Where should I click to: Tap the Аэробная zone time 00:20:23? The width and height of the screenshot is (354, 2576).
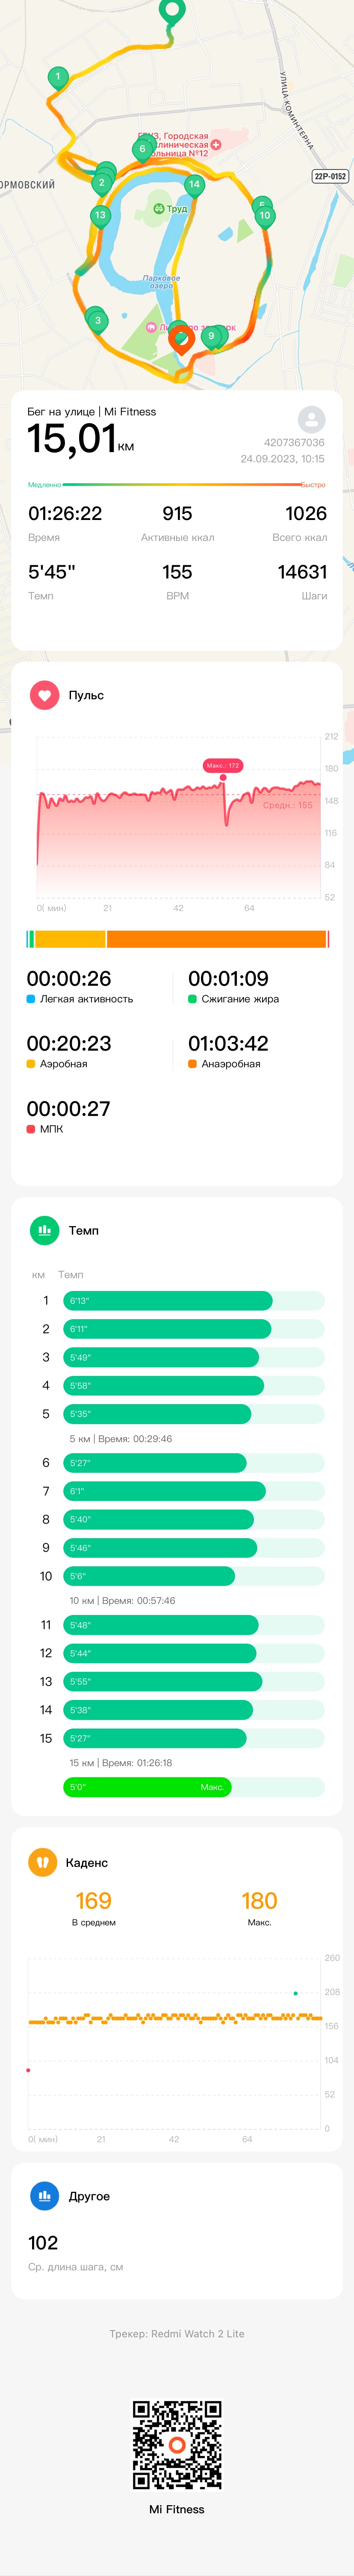coord(69,1044)
